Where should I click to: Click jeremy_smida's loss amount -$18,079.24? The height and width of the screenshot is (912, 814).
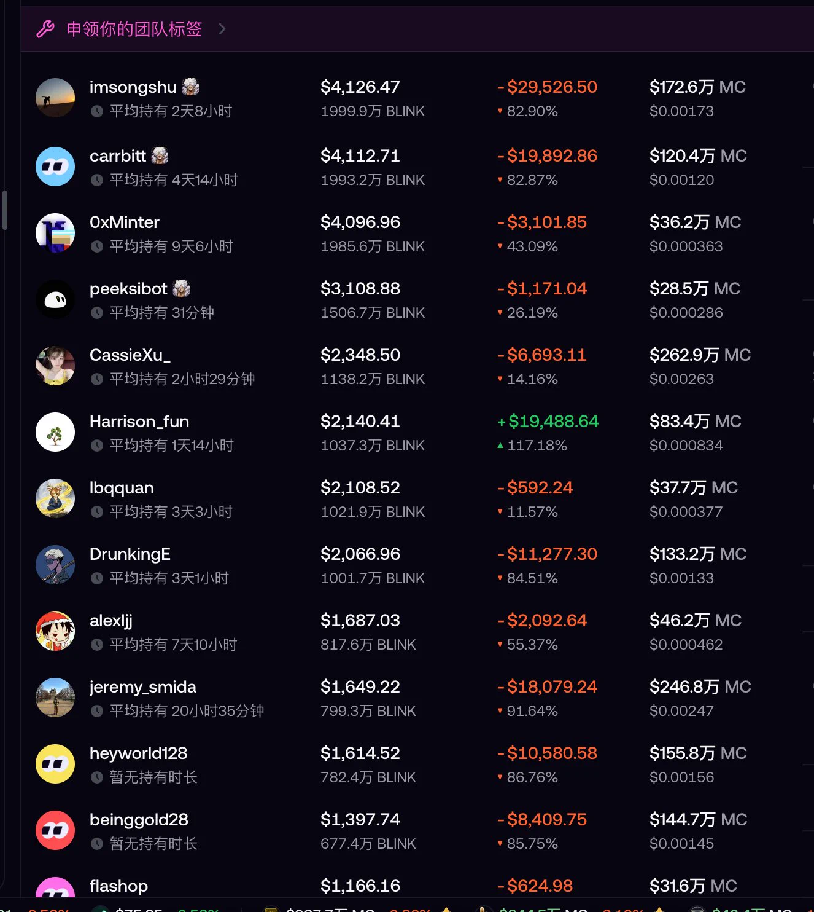[547, 686]
